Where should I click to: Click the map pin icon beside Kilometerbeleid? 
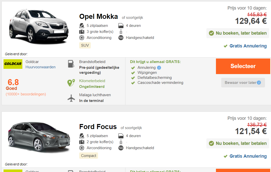coord(71,83)
